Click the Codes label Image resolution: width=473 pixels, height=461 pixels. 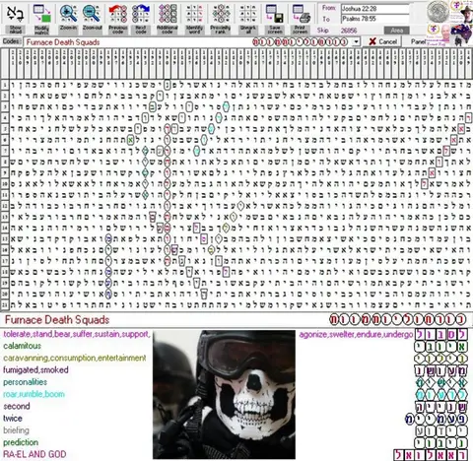[x=12, y=41]
